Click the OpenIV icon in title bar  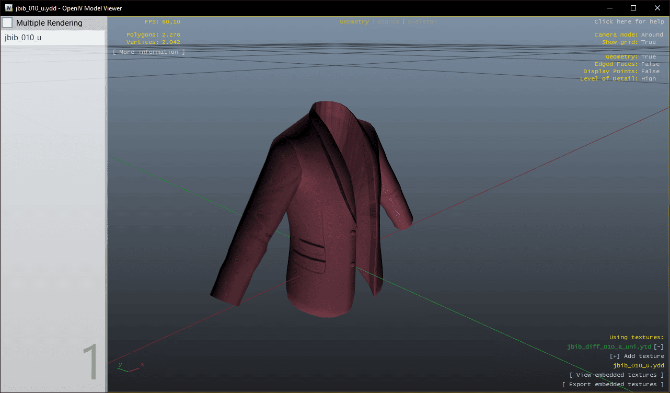click(9, 8)
